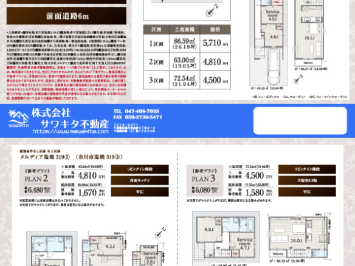Viewport: 355px width, 266px height.
Task: Click the PLAN 3 reference plan box
Action: [x=204, y=180]
